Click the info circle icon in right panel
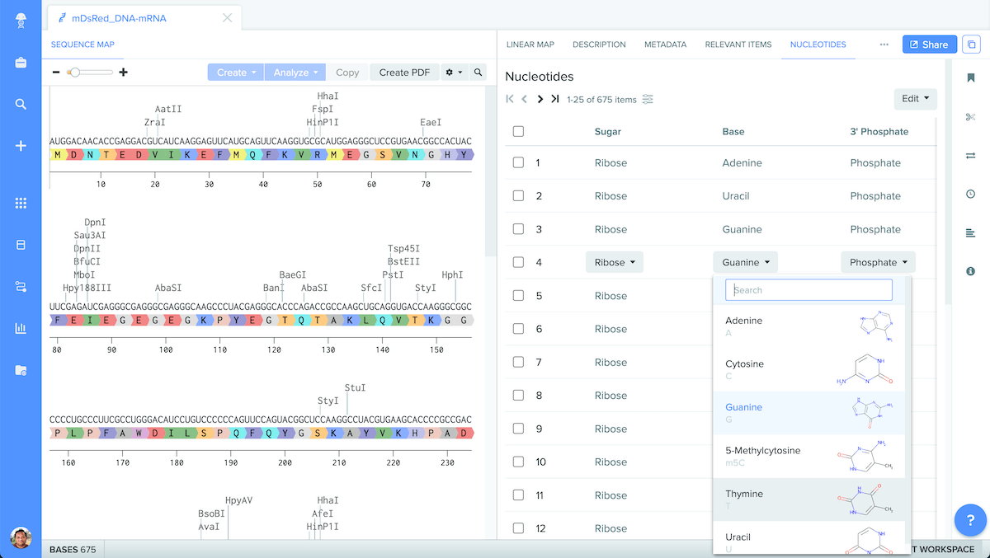 (x=970, y=270)
